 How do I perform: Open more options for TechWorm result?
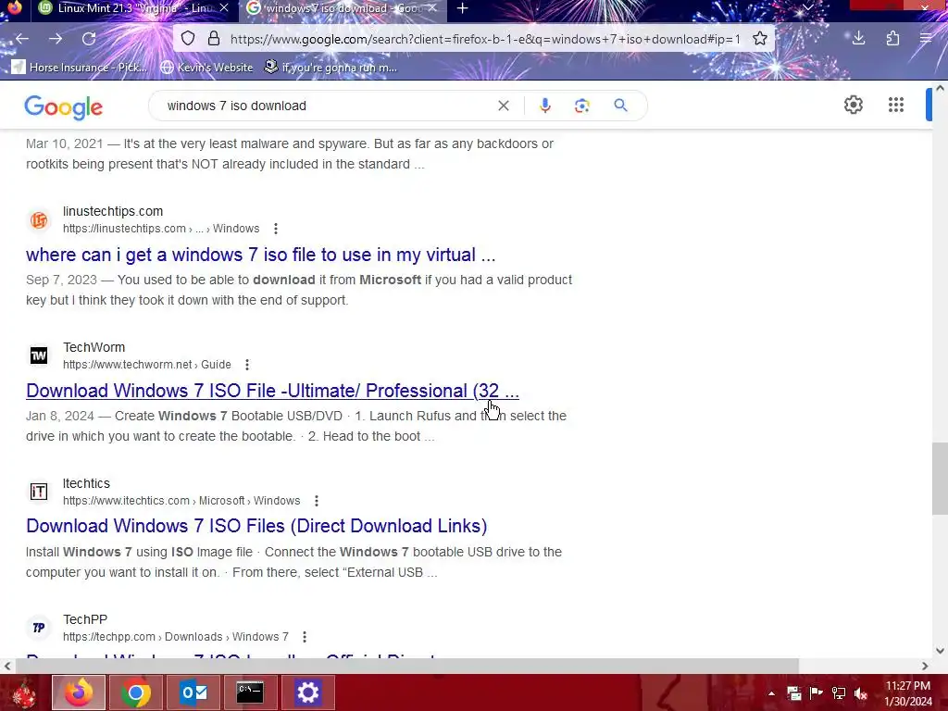coord(246,365)
